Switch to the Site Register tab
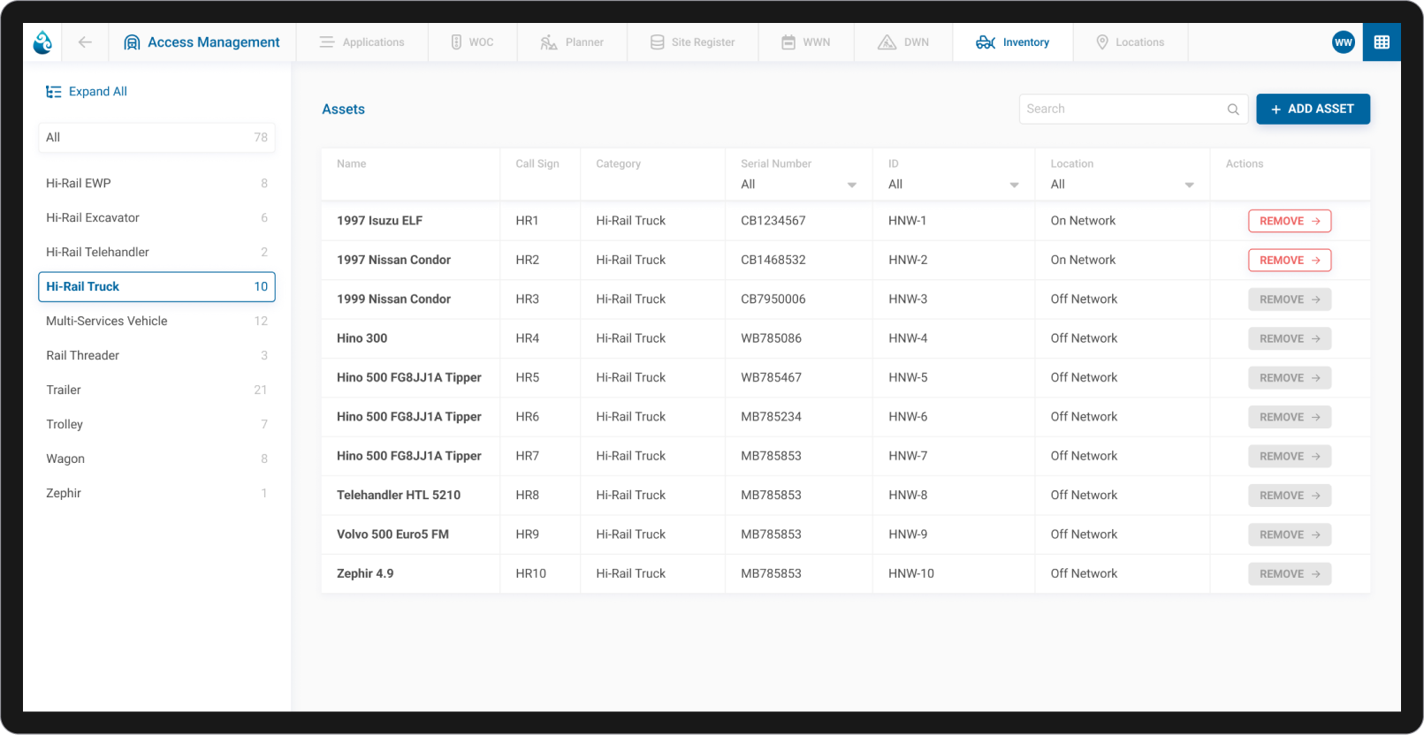 click(692, 42)
